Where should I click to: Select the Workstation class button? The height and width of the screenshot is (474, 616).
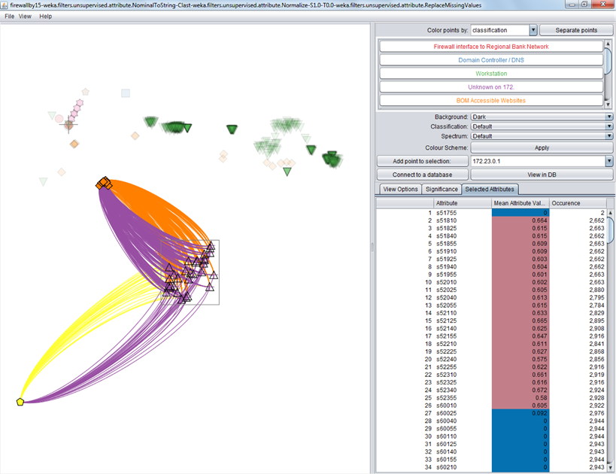click(x=491, y=74)
